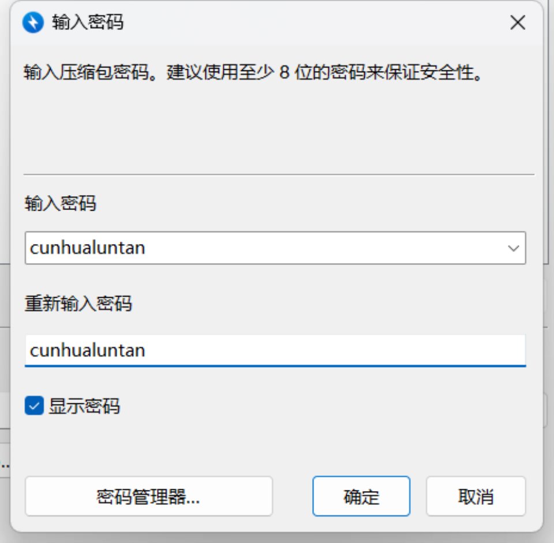Click the cunhualuntan text in the first password box

coord(87,248)
